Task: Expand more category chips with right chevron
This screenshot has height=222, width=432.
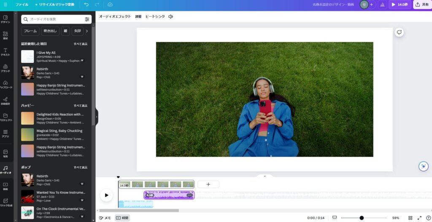Action: tap(87, 31)
